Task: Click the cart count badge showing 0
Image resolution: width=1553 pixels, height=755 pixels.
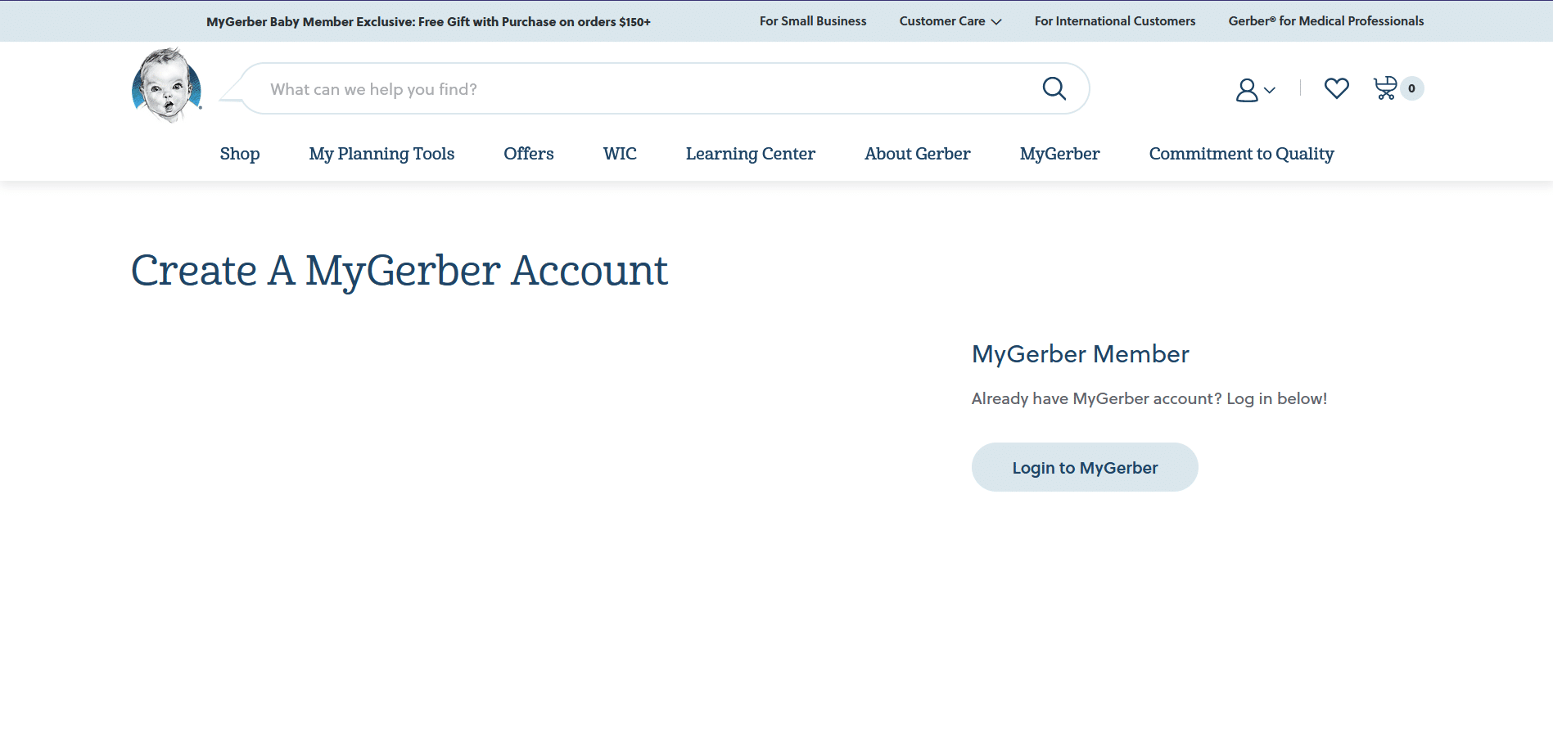Action: 1411,88
